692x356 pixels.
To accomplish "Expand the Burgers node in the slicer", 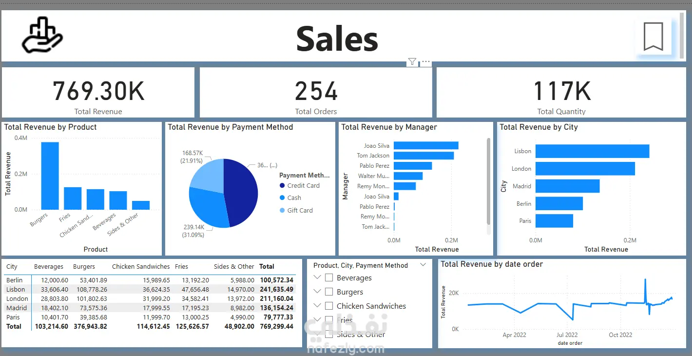I will click(x=318, y=292).
